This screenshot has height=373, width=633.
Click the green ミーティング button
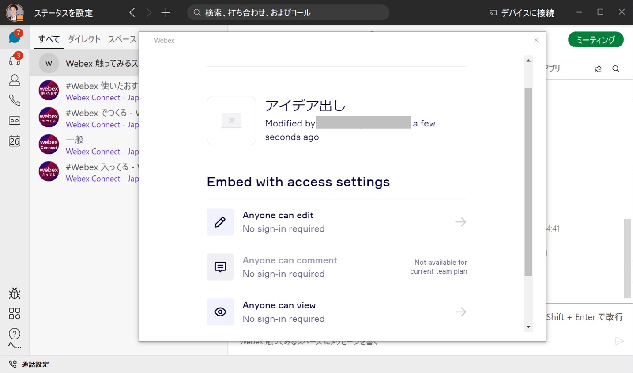(595, 40)
